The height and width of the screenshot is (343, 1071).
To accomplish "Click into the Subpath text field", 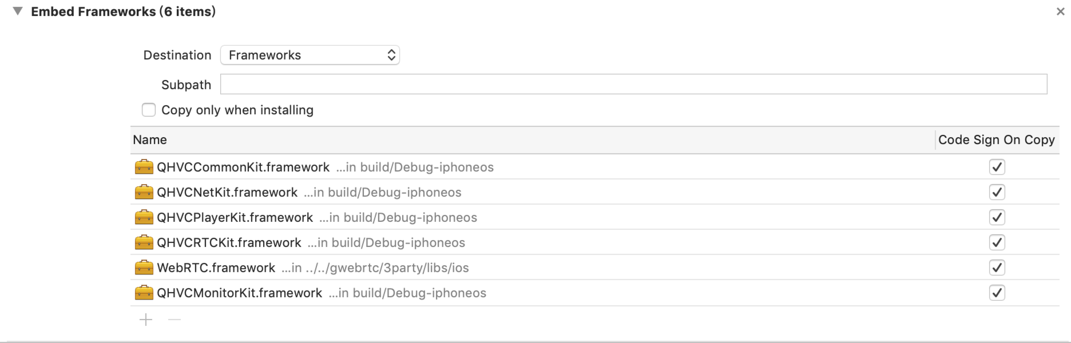I will [x=634, y=84].
